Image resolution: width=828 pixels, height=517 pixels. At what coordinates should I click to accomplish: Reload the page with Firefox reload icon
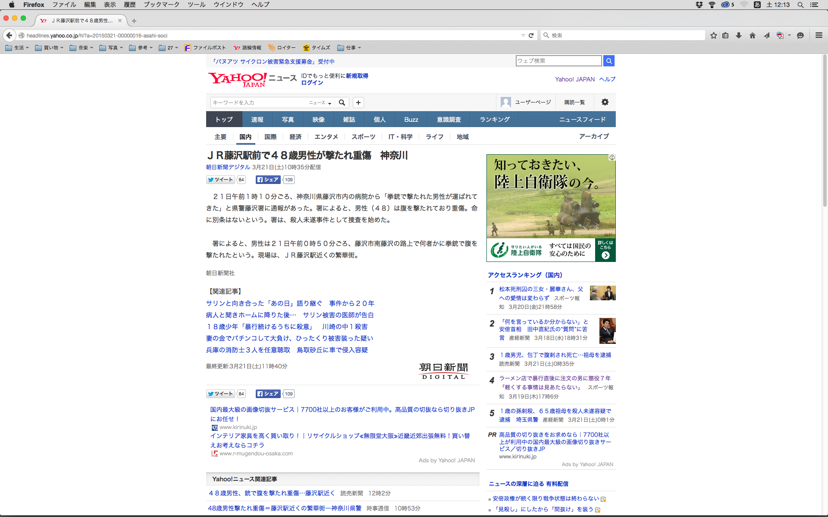pos(531,35)
